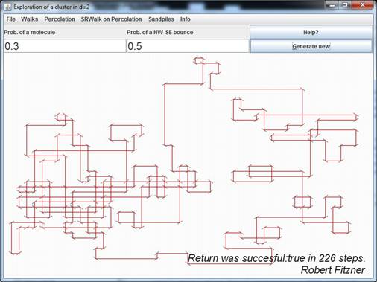Click the window title text

coord(51,7)
